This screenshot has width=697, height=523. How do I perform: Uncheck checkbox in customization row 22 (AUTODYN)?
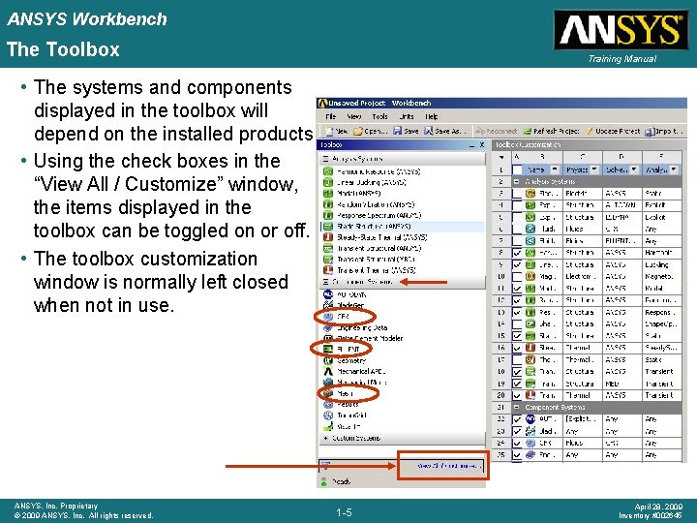517,419
